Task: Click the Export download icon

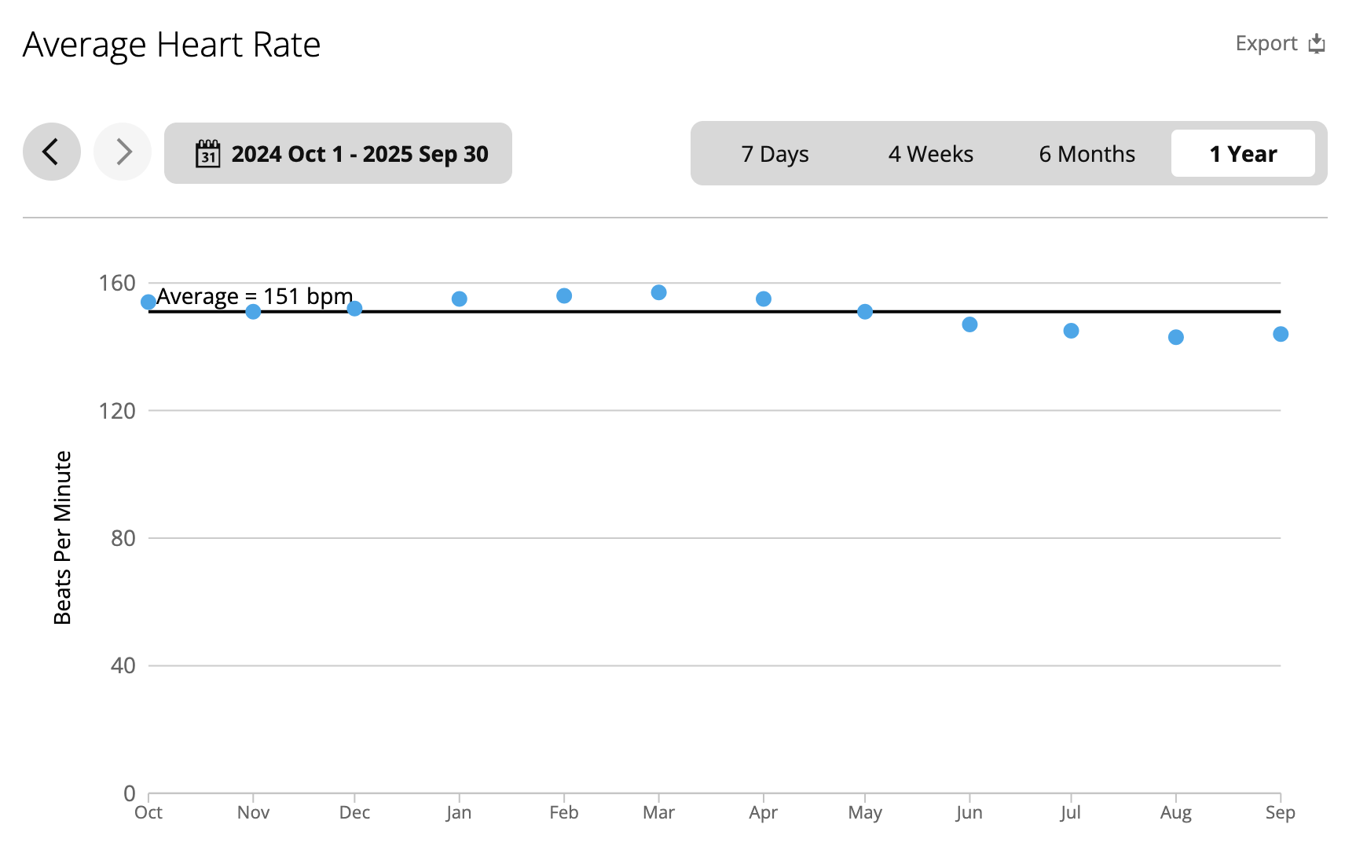Action: 1317,43
